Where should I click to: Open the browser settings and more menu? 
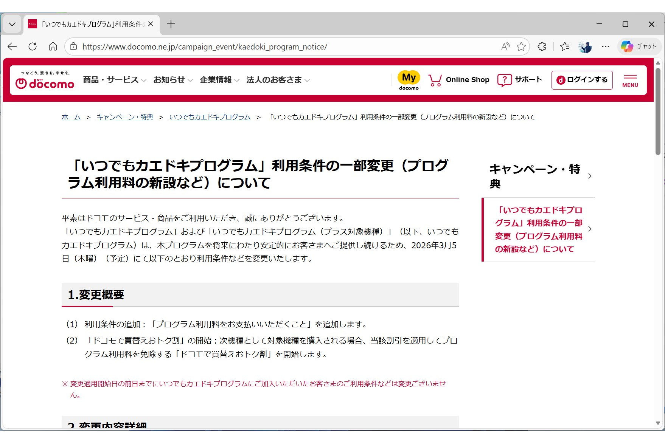coord(606,46)
